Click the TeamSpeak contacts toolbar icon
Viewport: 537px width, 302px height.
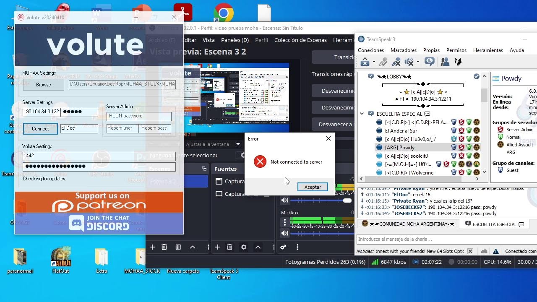click(445, 62)
